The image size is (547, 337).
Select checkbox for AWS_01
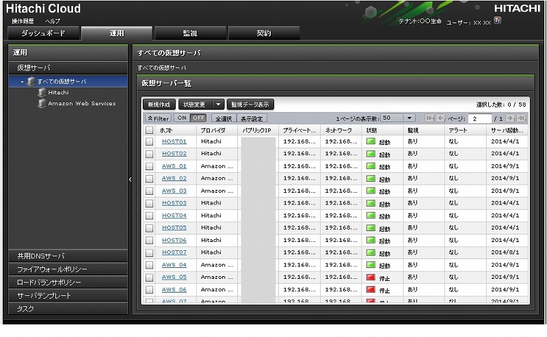click(149, 166)
